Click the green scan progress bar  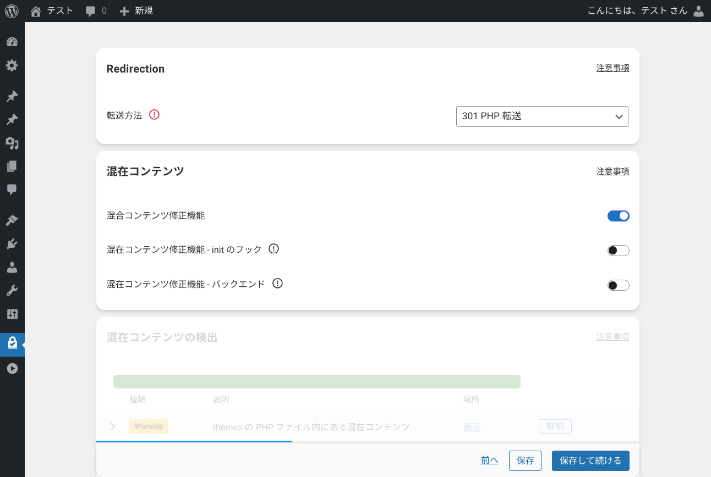pyautogui.click(x=316, y=381)
